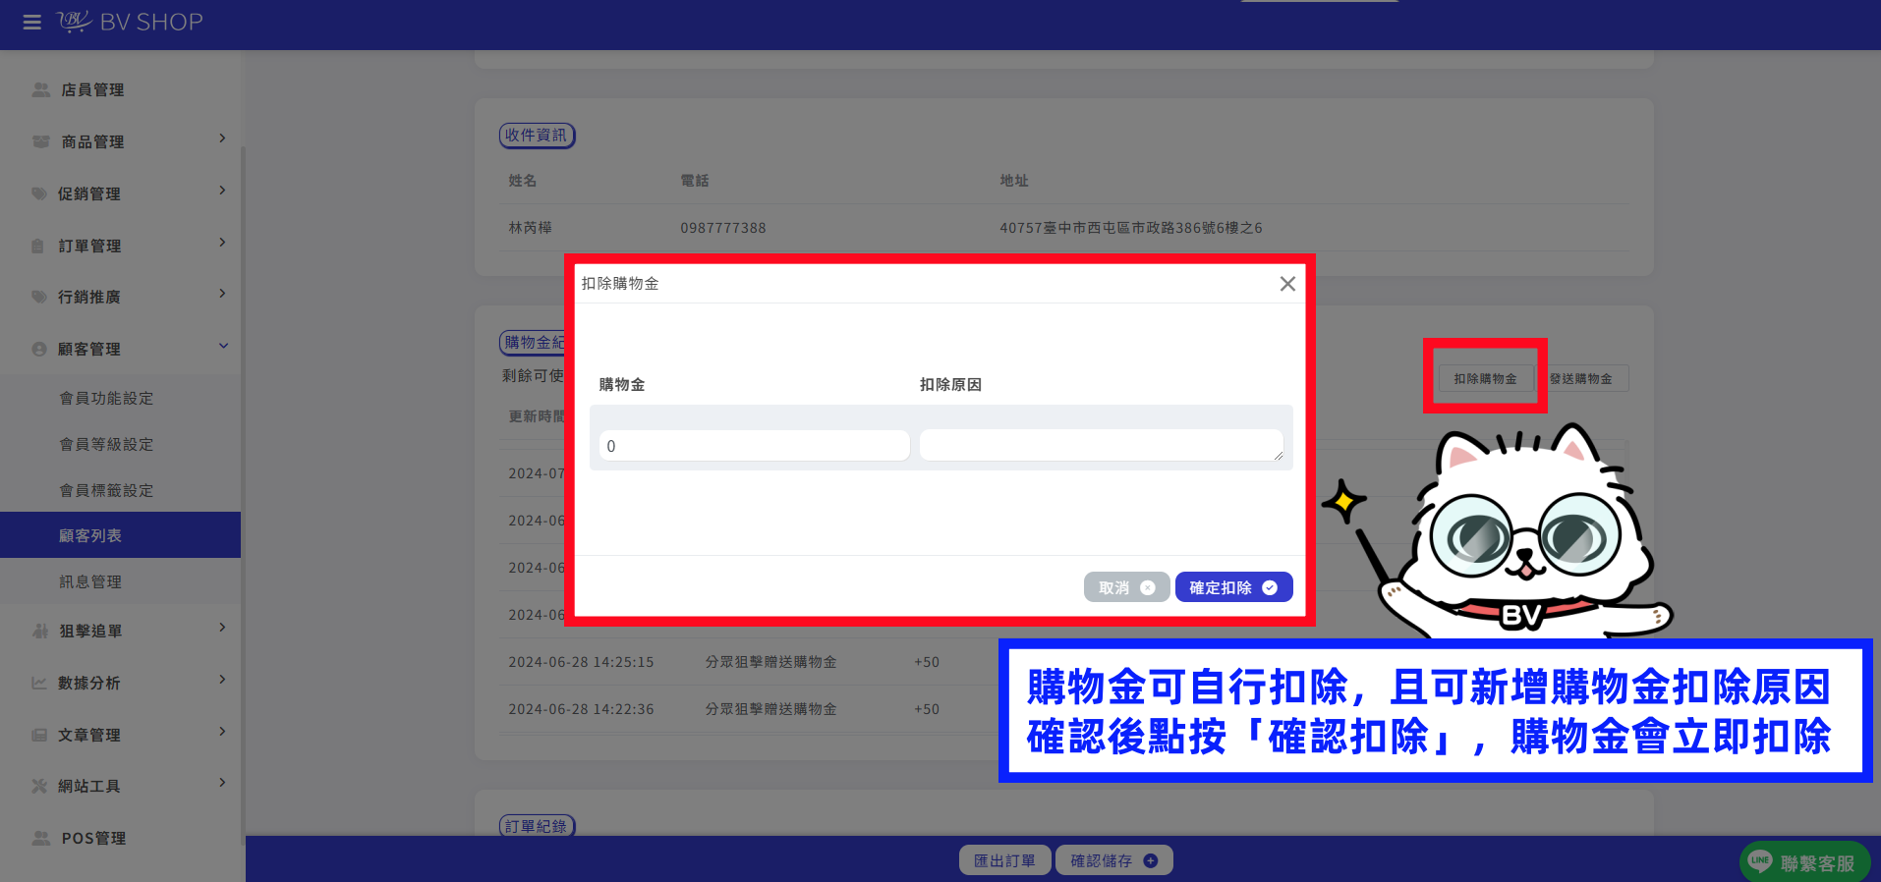Click the 匯出訂單 button
Viewport: 1881px width, 882px height.
[x=1004, y=860]
